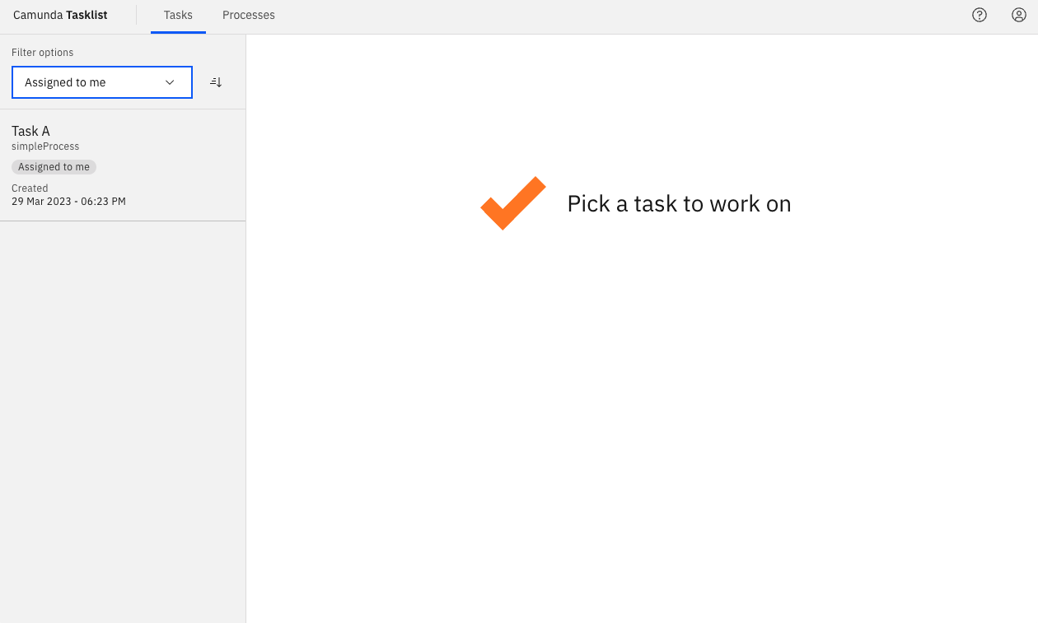Click Pick a task to work on text
The image size is (1038, 623).
pyautogui.click(x=678, y=203)
